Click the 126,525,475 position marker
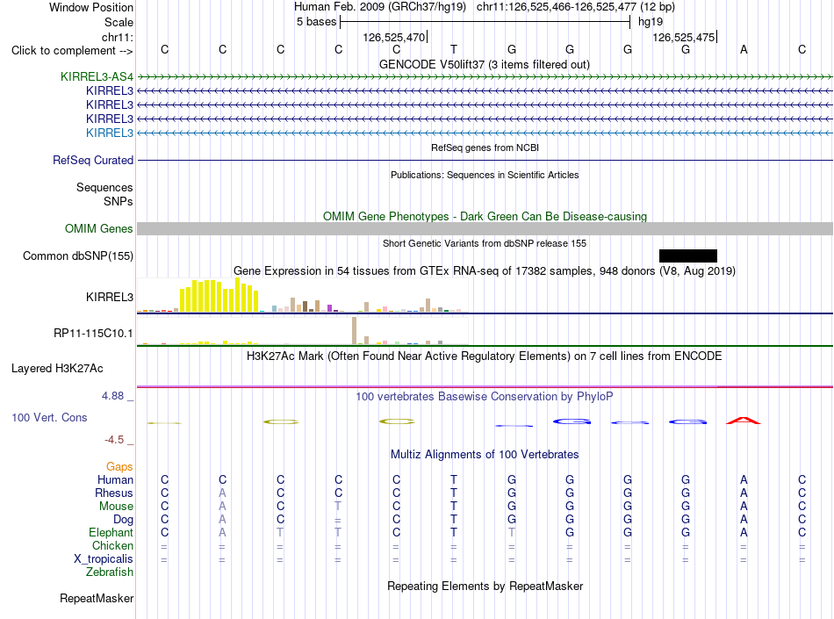 pos(684,37)
